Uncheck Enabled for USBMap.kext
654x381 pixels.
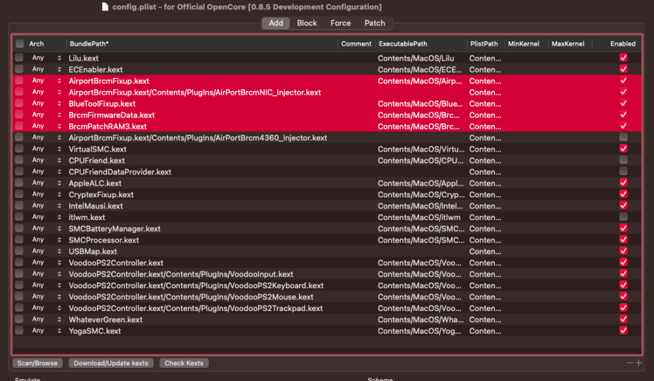(623, 250)
